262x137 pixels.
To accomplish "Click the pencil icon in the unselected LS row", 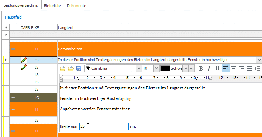I will tap(24, 67).
